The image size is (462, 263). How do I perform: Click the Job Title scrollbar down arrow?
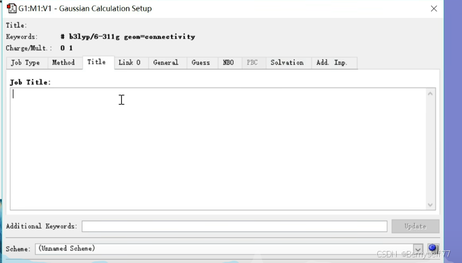[x=430, y=205]
